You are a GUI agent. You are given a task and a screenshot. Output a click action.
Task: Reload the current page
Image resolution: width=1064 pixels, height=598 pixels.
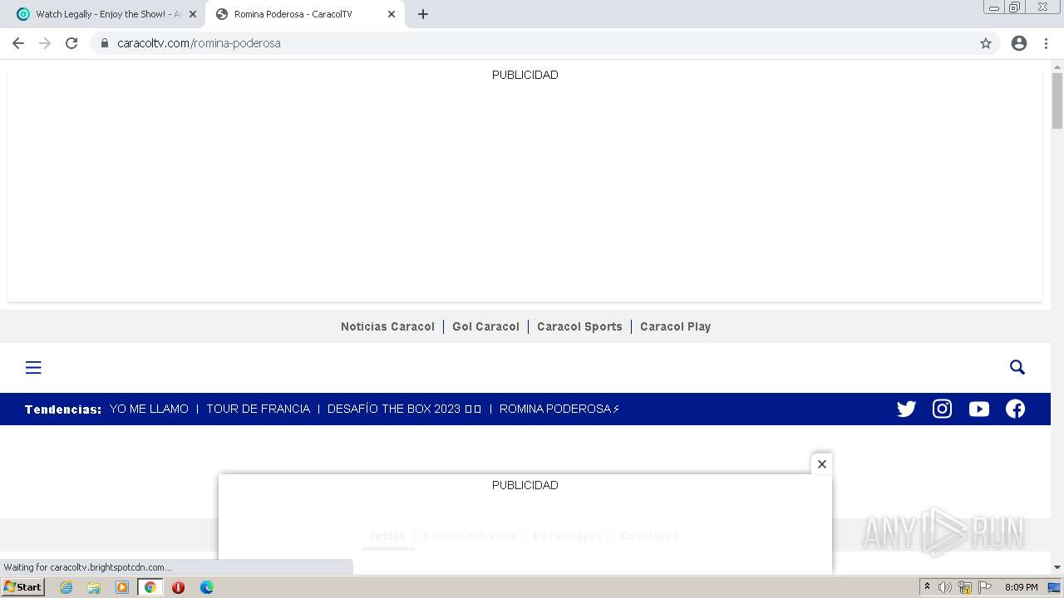71,43
